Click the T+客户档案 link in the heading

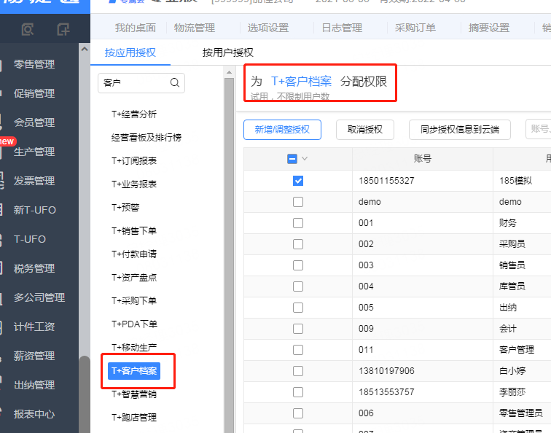[301, 81]
